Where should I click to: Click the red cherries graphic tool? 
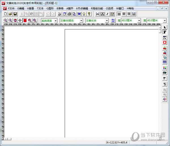165,48
